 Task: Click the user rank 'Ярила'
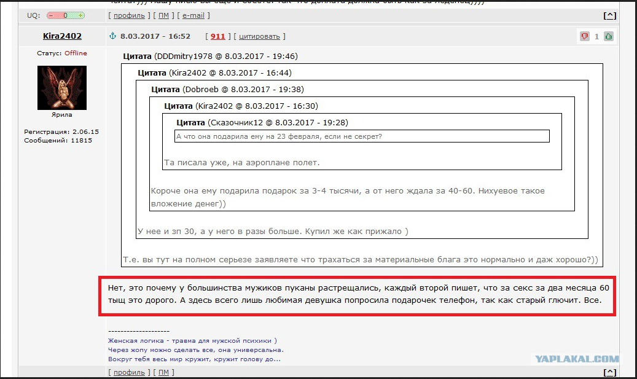pos(62,115)
